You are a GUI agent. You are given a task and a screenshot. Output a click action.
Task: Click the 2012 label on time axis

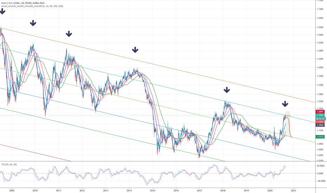click(82, 190)
